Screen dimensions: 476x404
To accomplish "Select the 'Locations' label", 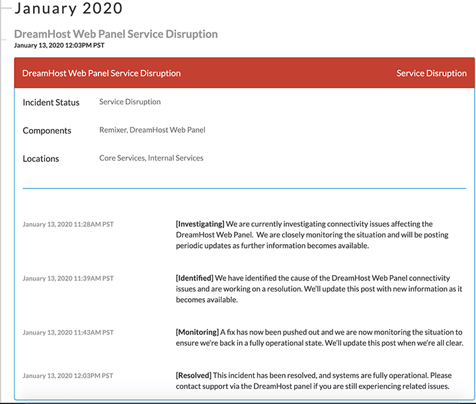I will (41, 159).
